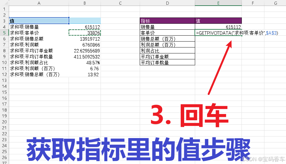Click the purple 指标 header cell
Viewport: 286px width, 164px height.
pyautogui.click(x=167, y=21)
